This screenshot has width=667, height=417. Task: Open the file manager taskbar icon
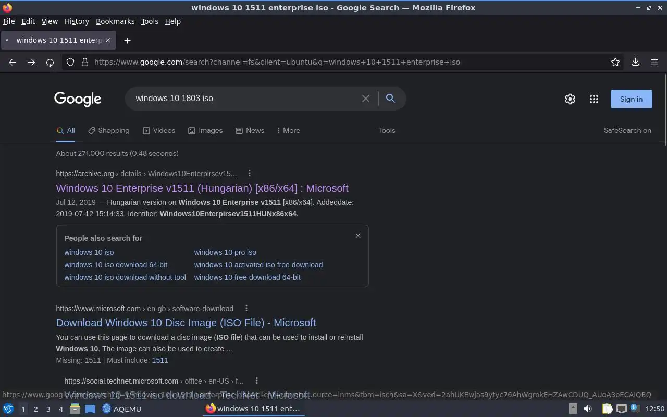(x=75, y=409)
